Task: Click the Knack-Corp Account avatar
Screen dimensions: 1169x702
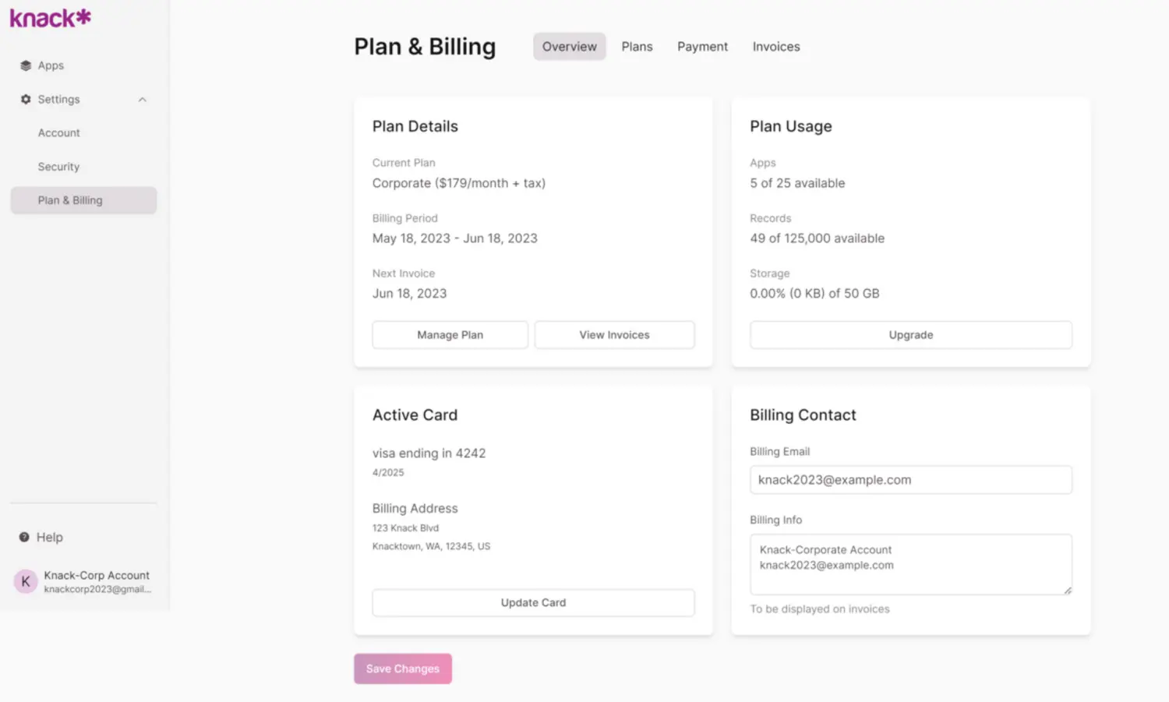Action: pyautogui.click(x=24, y=580)
